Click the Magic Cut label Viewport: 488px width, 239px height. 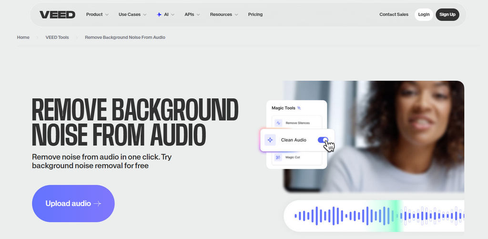pos(293,157)
